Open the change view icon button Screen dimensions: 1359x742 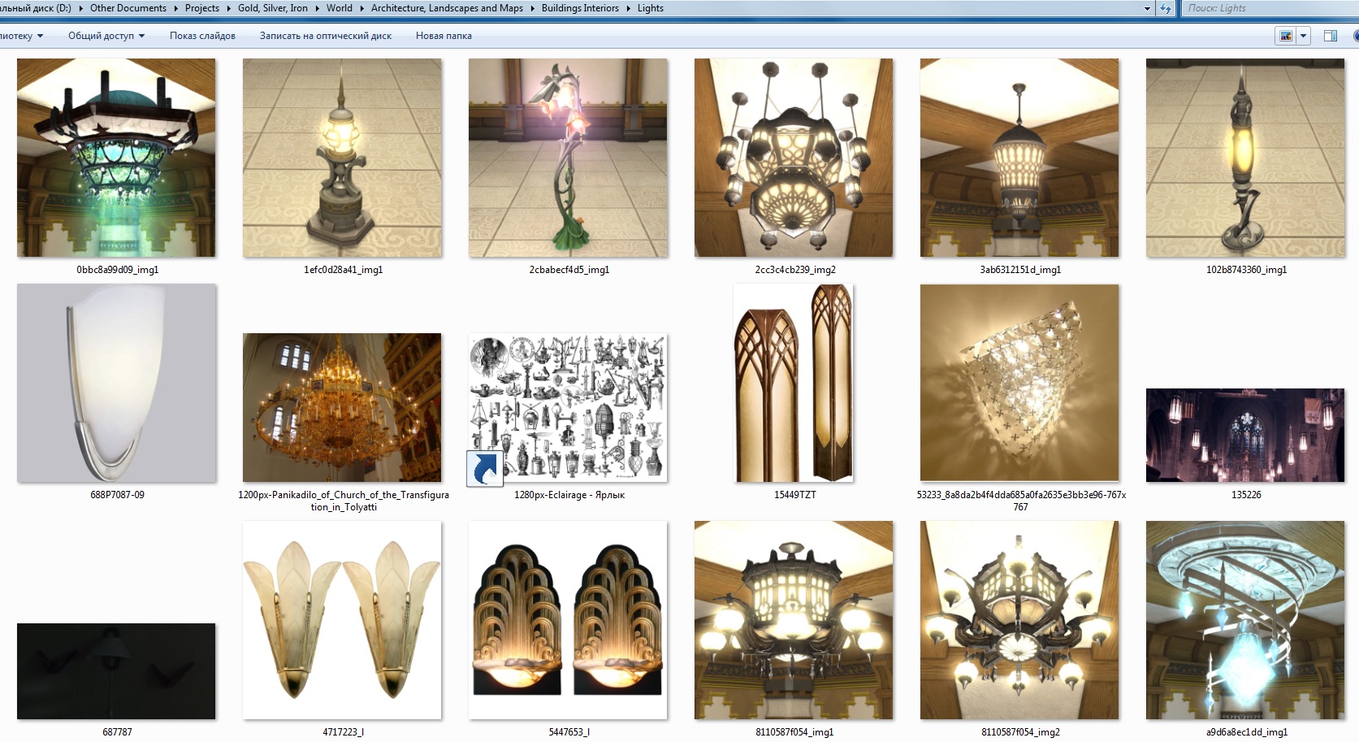[x=1285, y=36]
